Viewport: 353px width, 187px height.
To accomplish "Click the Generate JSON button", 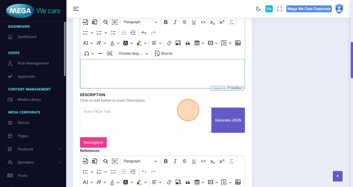I will pos(228,120).
